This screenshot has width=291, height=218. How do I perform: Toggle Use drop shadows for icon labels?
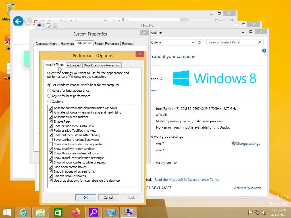[x=51, y=181]
